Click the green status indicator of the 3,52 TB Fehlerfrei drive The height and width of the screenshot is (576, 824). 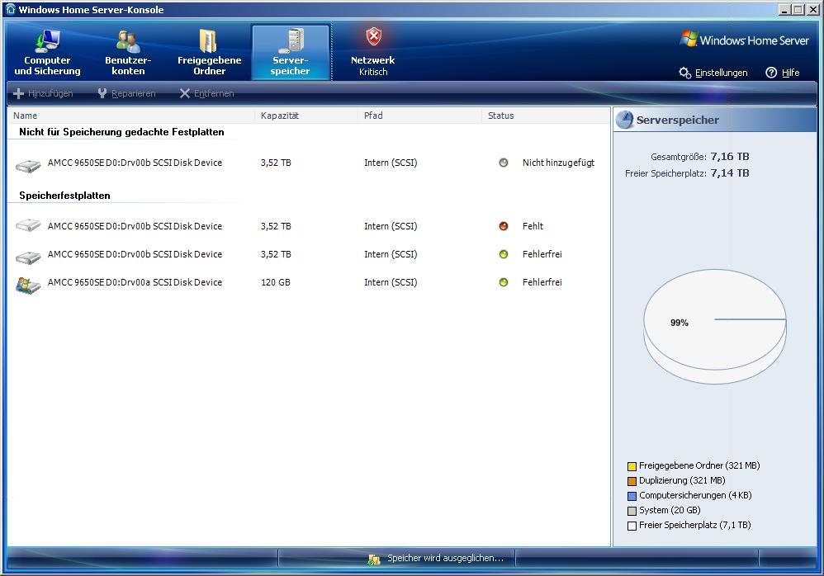[x=504, y=254]
